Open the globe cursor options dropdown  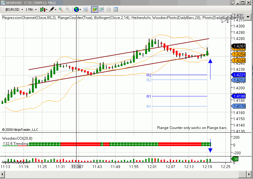(78, 9)
